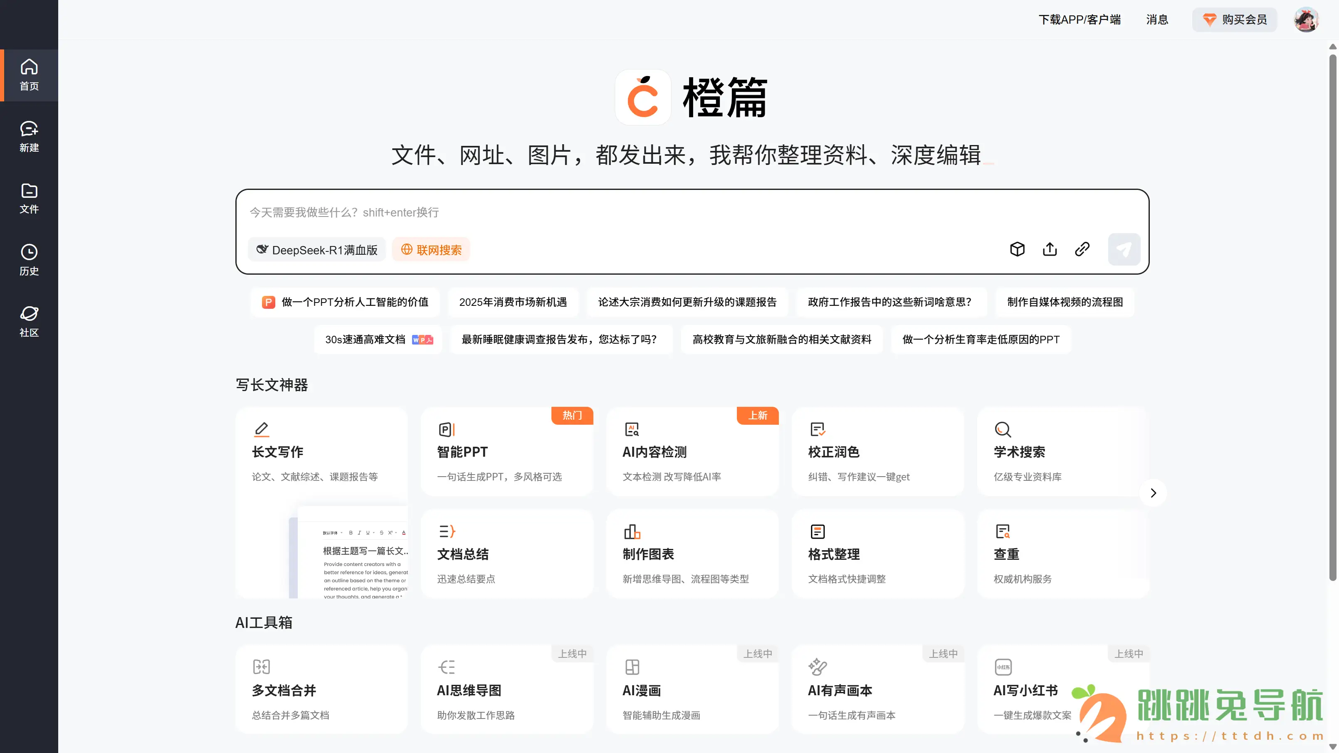Click 购买会员 membership button
The image size is (1339, 753).
tap(1235, 20)
